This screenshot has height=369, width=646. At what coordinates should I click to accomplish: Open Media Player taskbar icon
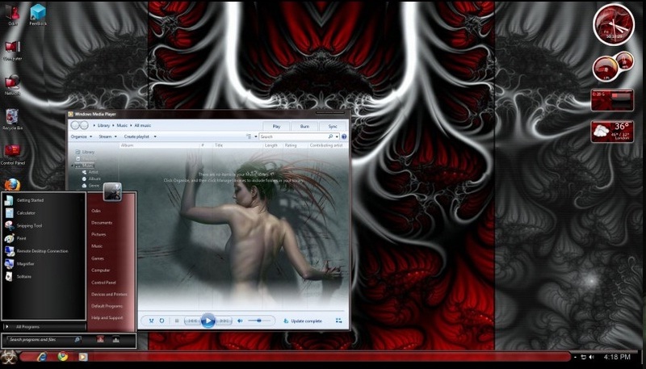click(x=83, y=357)
